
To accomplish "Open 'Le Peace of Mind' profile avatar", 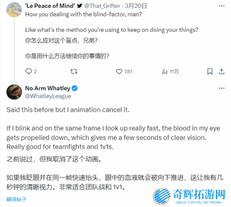I will pos(14,10).
